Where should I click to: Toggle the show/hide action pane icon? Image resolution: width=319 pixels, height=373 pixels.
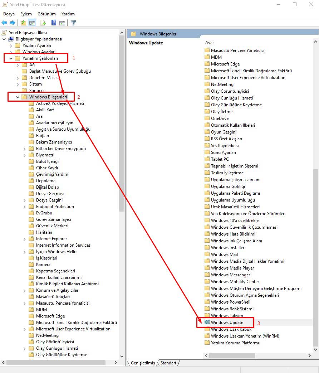coord(62,23)
